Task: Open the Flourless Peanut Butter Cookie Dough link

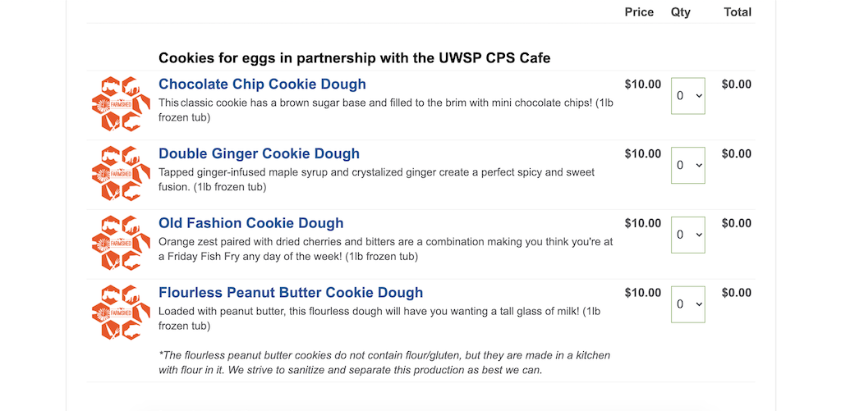Action: 291,293
